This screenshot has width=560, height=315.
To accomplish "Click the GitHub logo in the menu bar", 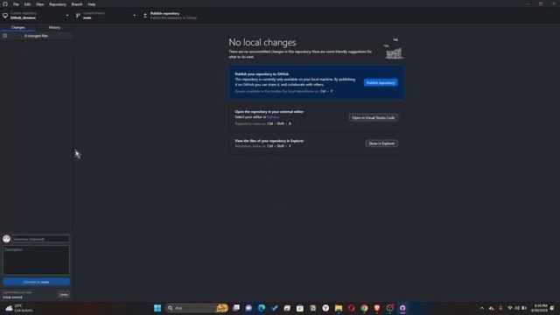I will (x=5, y=3).
